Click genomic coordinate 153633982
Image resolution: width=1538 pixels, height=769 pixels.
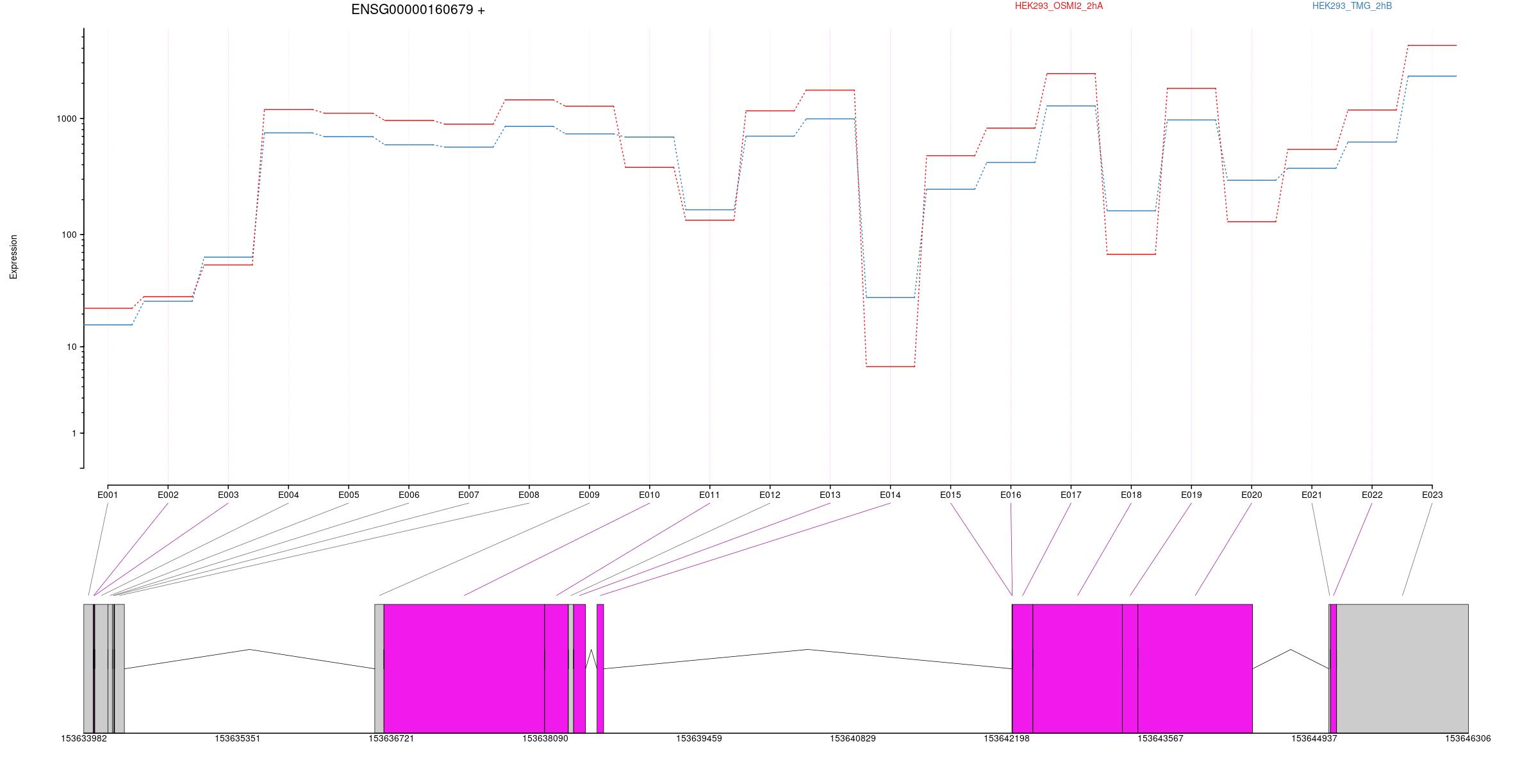coord(84,738)
